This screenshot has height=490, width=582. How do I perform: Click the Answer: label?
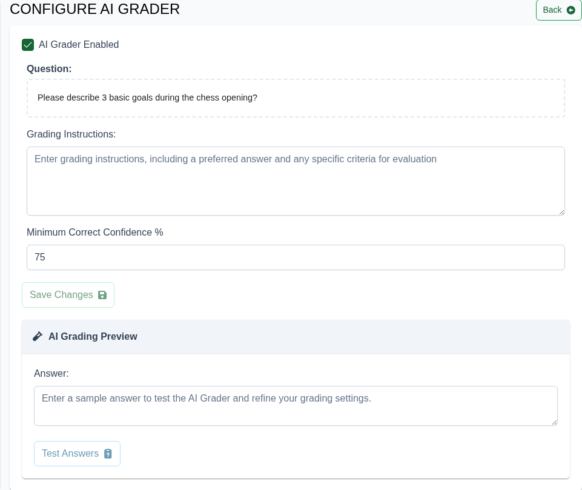51,373
